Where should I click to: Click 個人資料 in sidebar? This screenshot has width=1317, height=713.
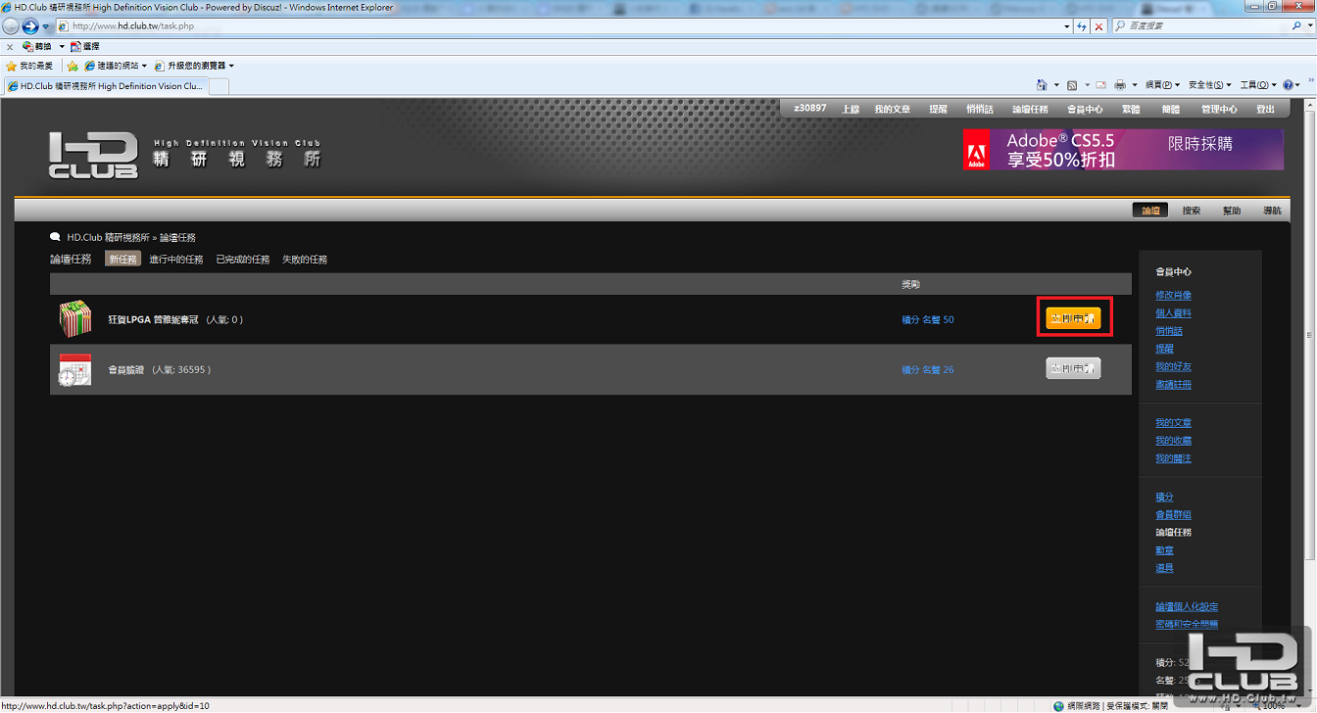1173,313
